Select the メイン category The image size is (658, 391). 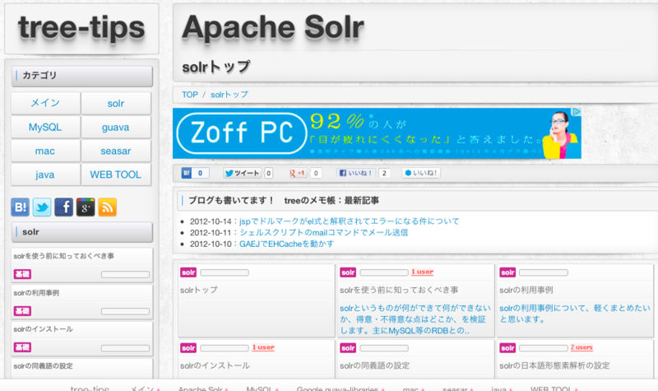pos(45,104)
